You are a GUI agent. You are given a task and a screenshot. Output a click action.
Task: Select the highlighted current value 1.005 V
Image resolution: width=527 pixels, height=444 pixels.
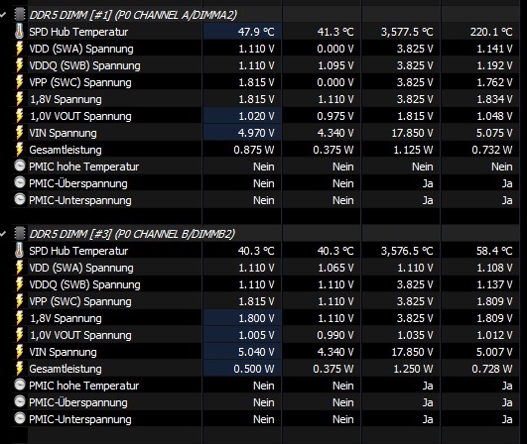click(256, 335)
